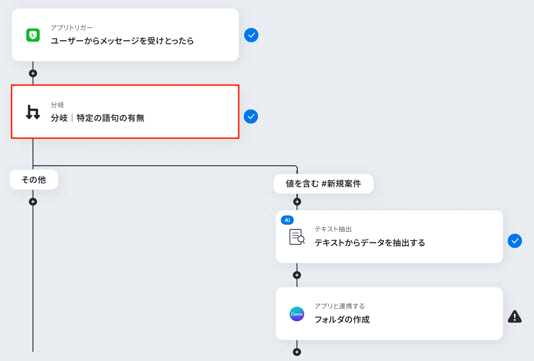The image size is (534, 361).
Task: Select the 値を含む #新規案件 branch label
Action: click(x=323, y=184)
